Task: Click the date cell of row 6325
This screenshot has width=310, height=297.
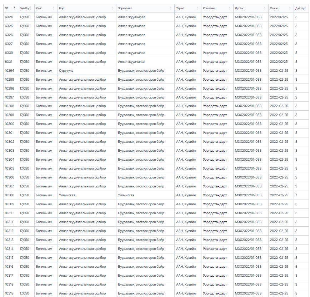Action: coord(279,26)
